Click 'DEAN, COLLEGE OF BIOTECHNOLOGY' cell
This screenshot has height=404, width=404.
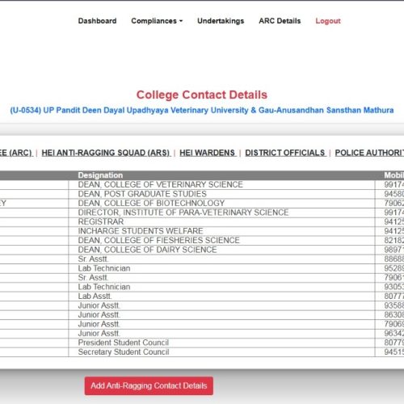point(221,204)
